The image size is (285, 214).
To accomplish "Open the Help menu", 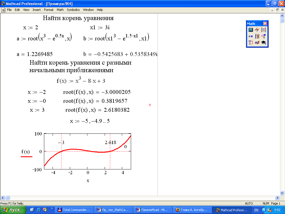I will click(100, 10).
